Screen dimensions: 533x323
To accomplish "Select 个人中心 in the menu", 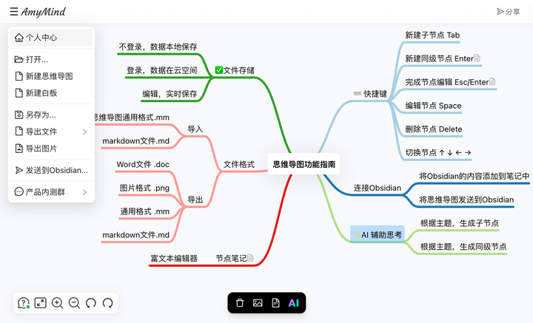I will tap(51, 37).
